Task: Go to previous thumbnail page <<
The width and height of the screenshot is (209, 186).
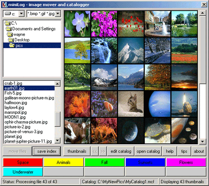Action: 95,151
